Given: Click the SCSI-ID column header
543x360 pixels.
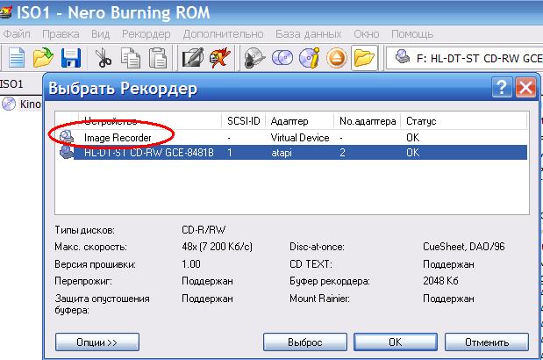Looking at the screenshot, I should click(x=244, y=121).
